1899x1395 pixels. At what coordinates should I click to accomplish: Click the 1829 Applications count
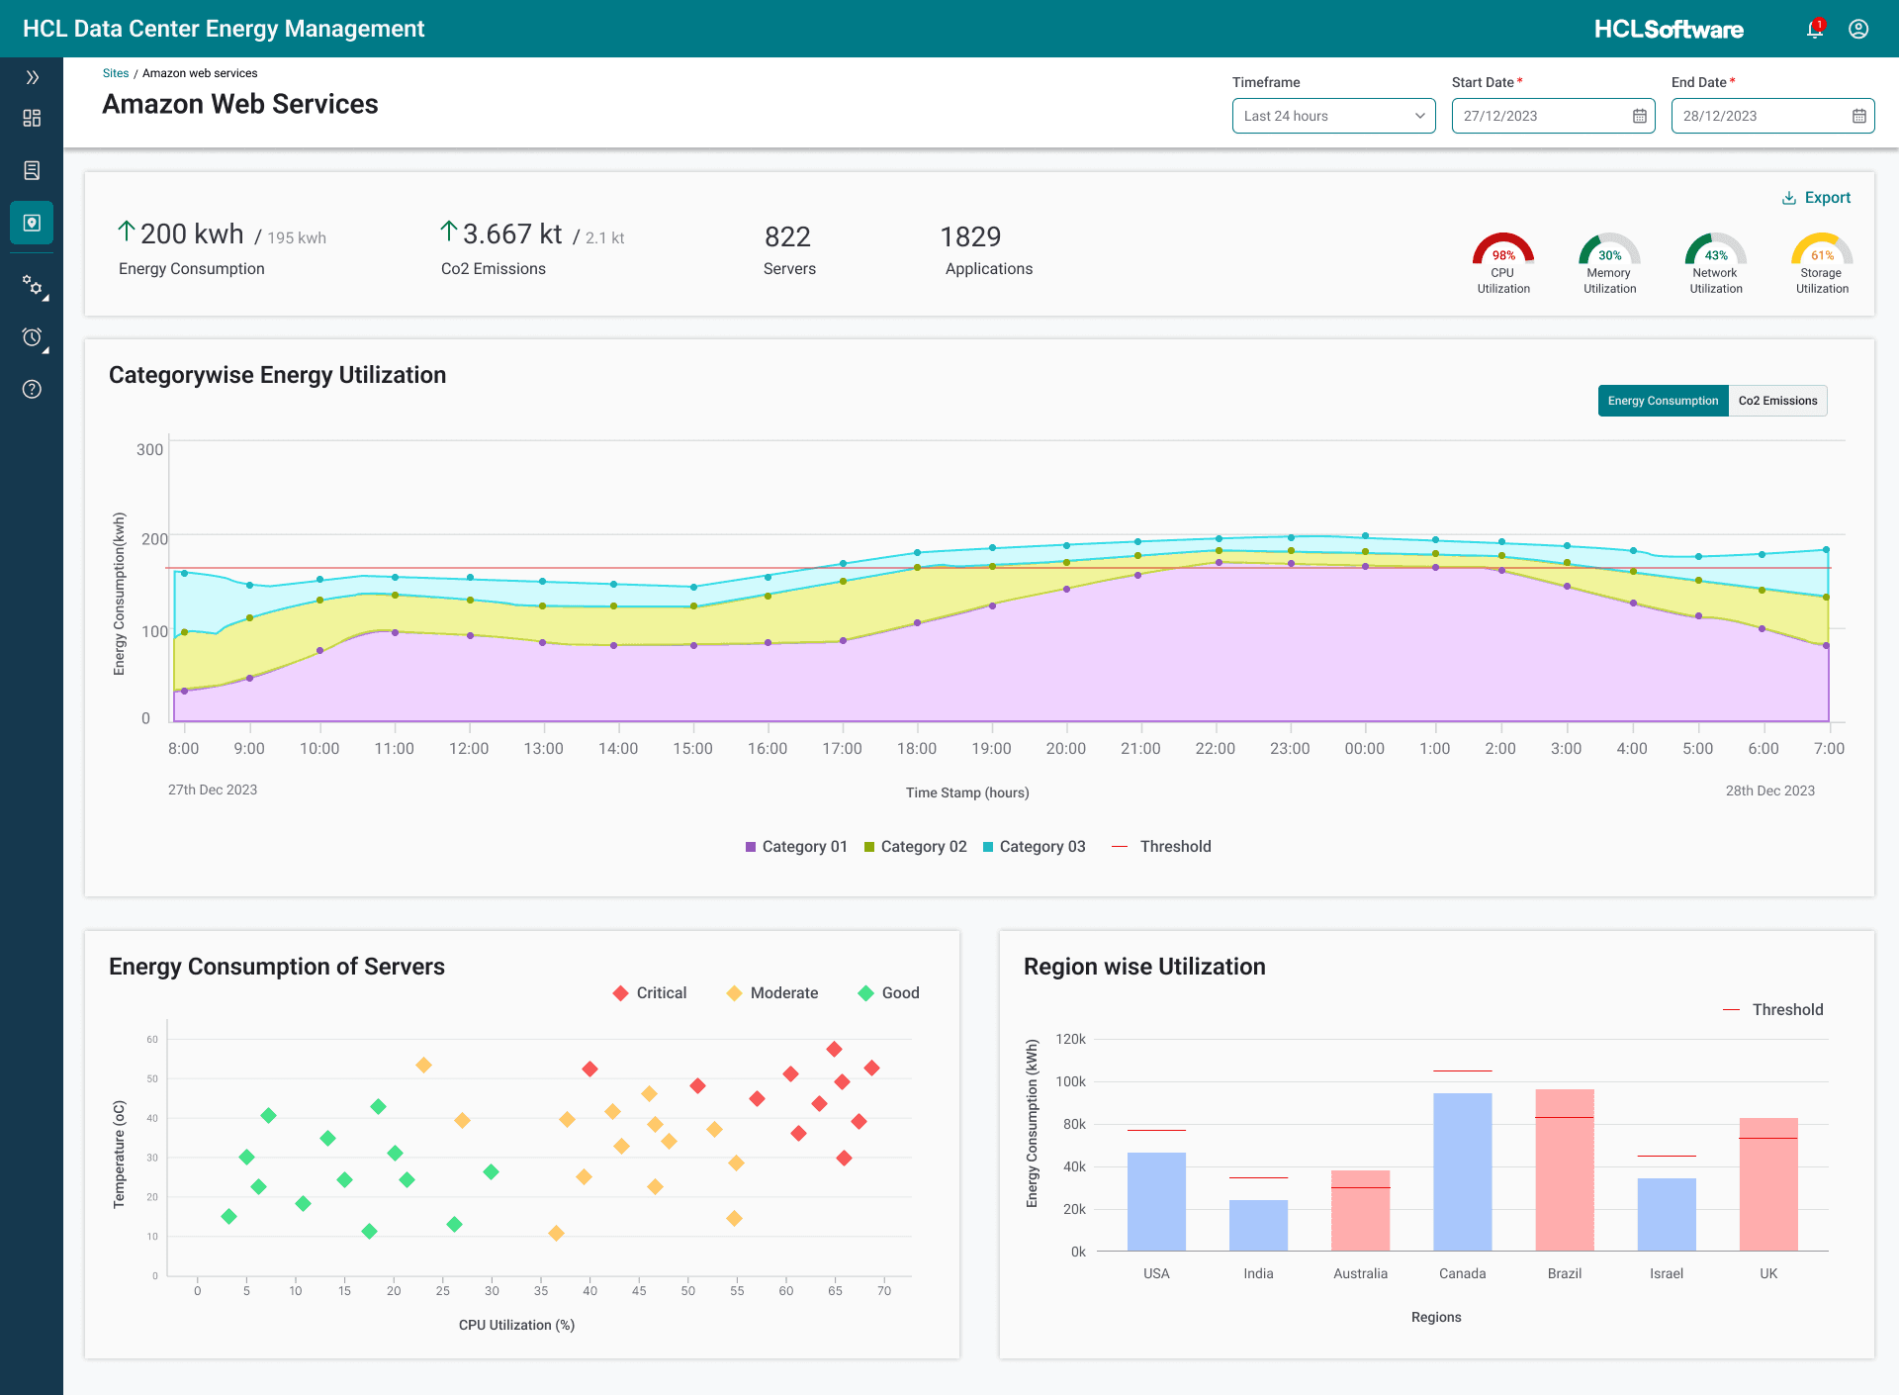(970, 237)
